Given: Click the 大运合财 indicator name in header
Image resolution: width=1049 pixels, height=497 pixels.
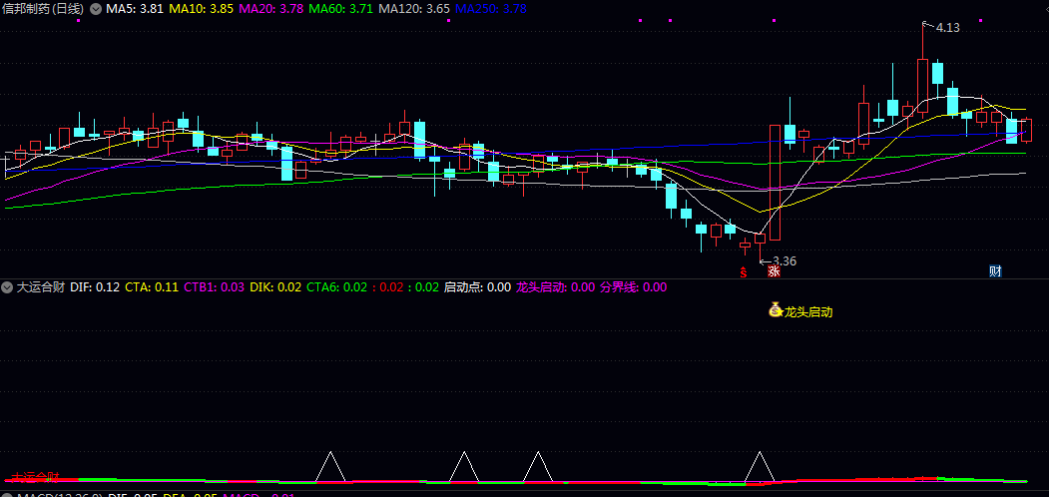Looking at the screenshot, I should (x=40, y=287).
